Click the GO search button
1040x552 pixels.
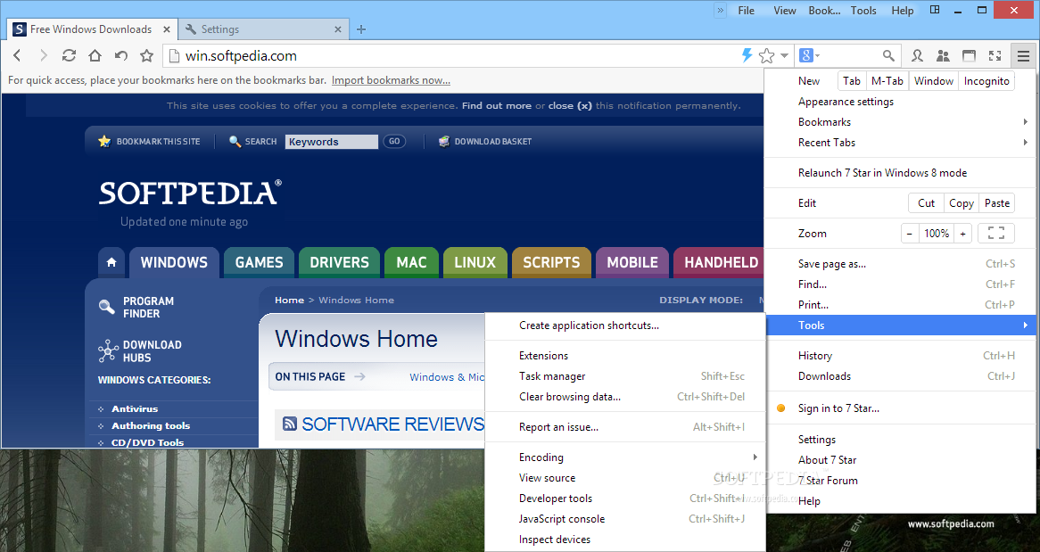(394, 141)
